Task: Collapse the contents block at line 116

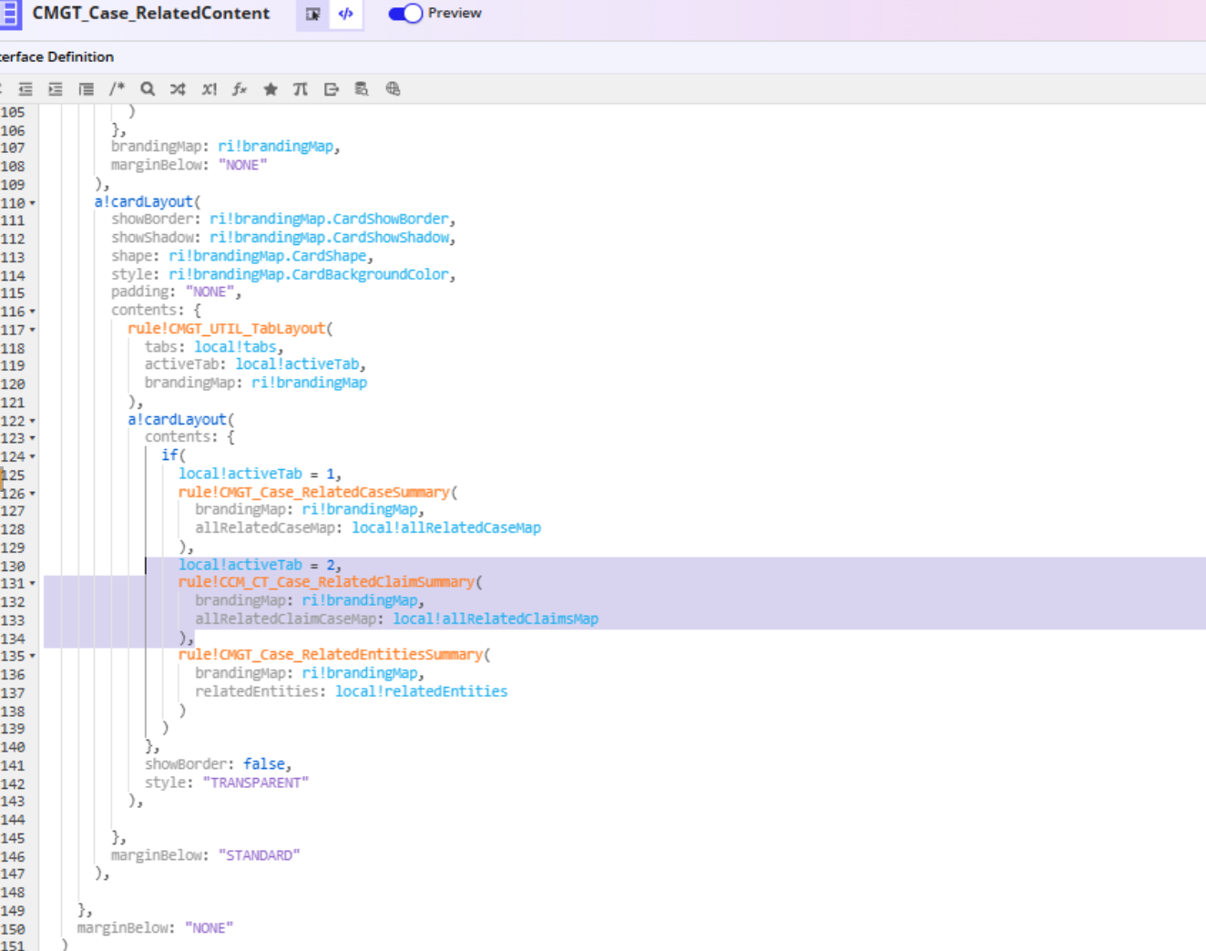Action: coord(33,312)
